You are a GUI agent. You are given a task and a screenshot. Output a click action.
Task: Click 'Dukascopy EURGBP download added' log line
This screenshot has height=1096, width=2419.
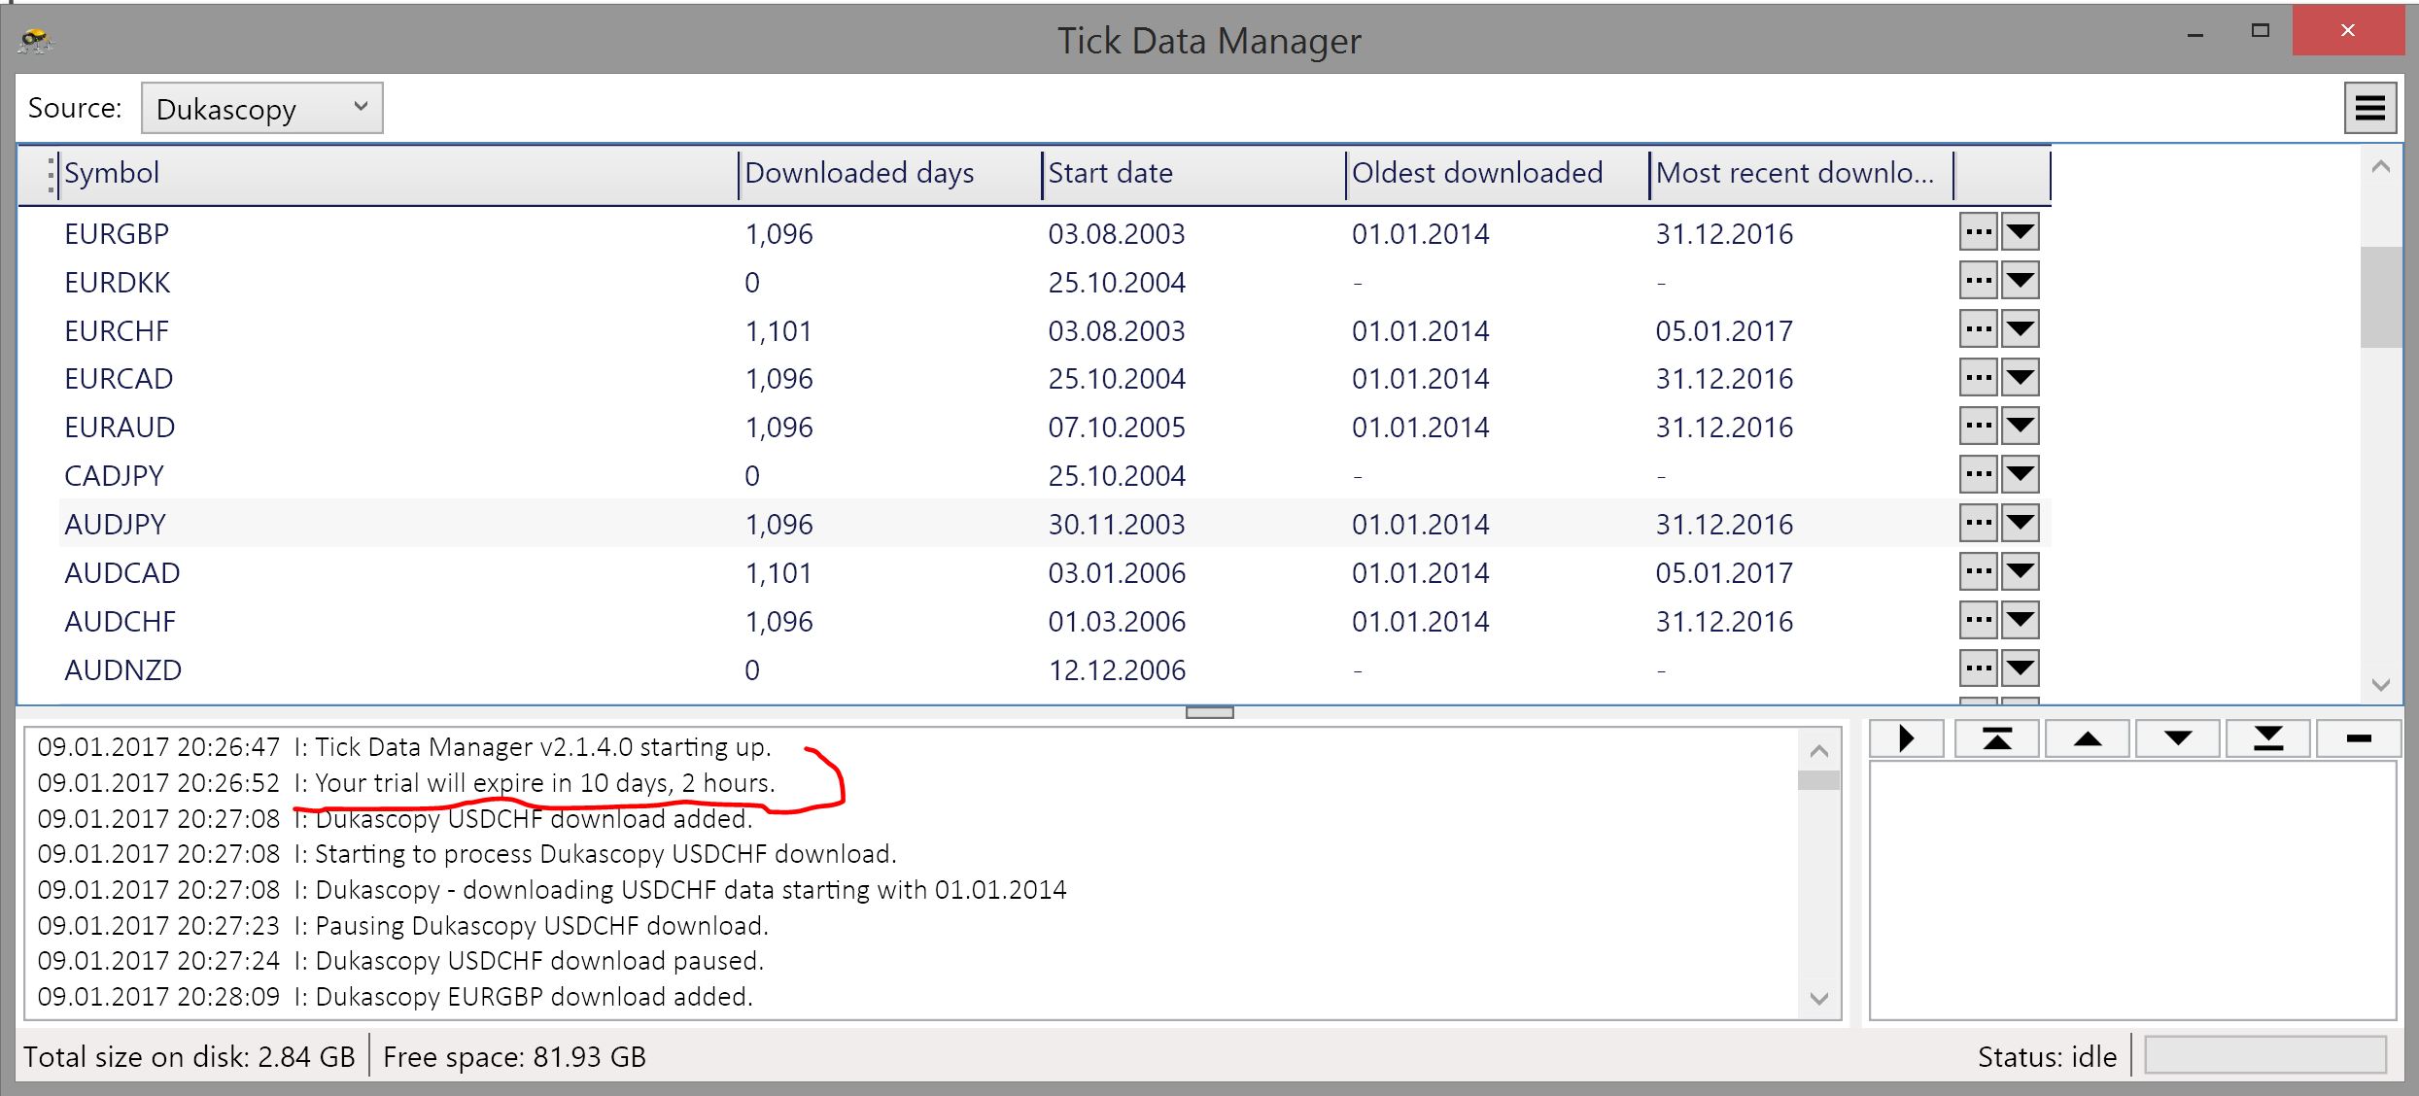click(x=396, y=997)
